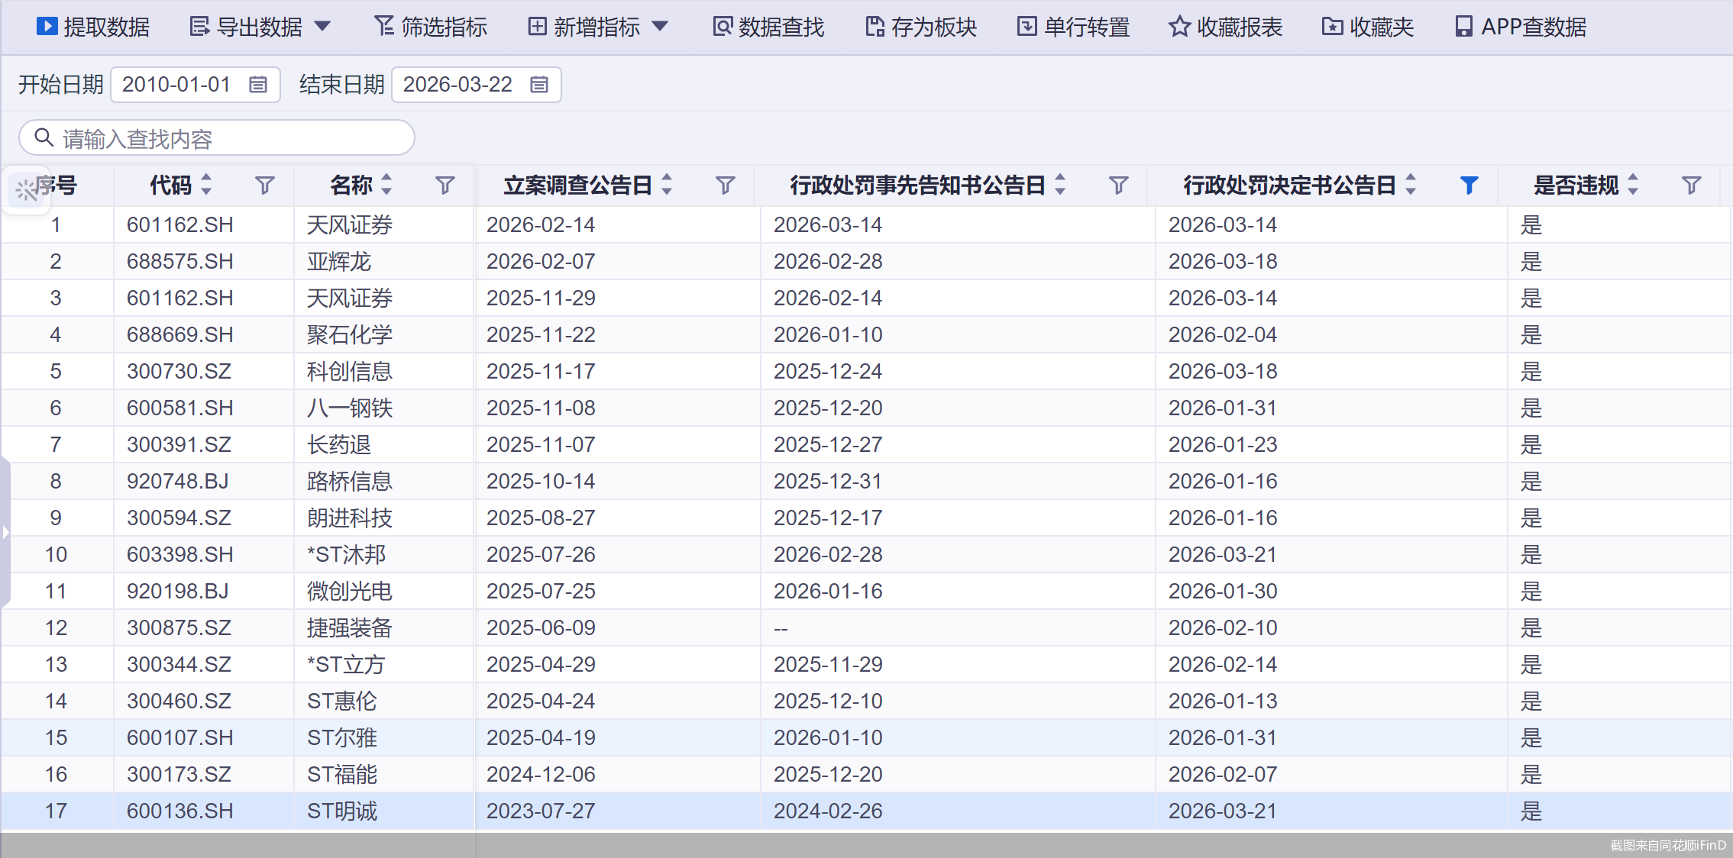1733x858 pixels.
Task: Open the 数据查找 data search tool
Action: point(766,26)
